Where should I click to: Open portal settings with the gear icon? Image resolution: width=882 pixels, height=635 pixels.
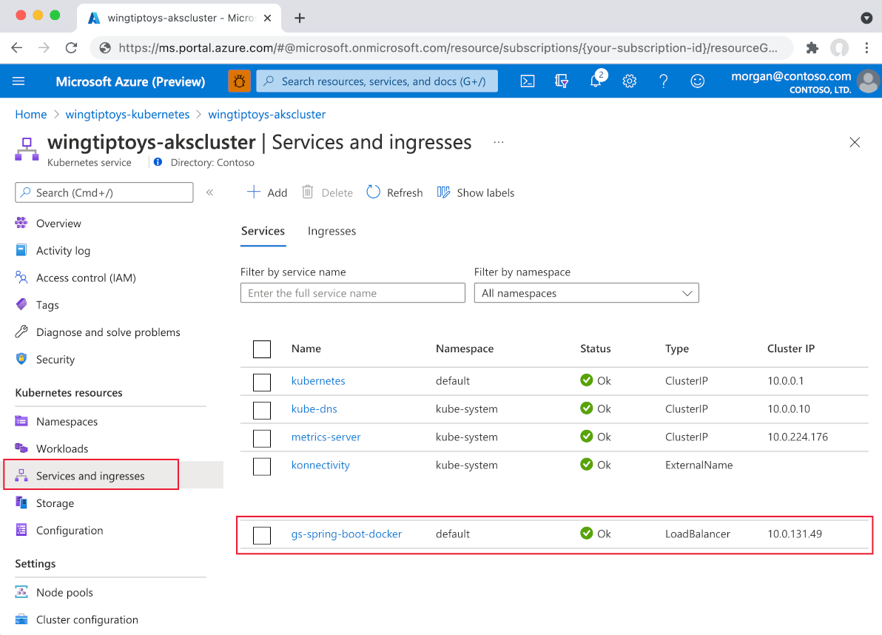click(x=630, y=81)
